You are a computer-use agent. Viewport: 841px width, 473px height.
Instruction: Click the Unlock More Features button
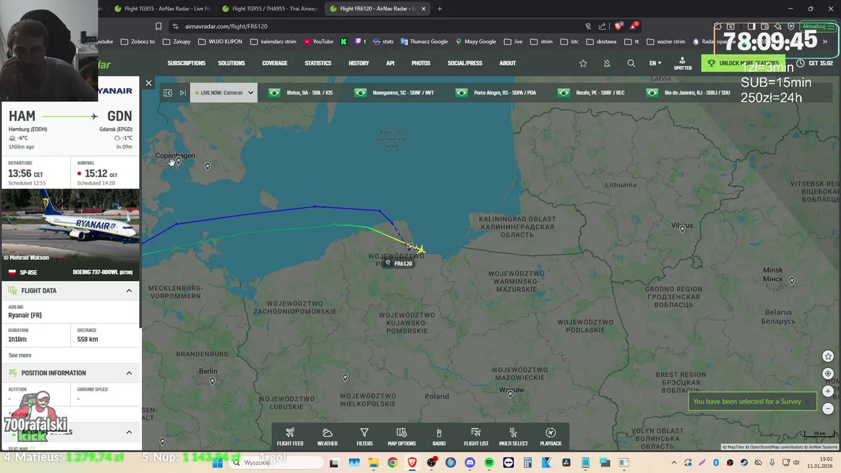tap(742, 63)
